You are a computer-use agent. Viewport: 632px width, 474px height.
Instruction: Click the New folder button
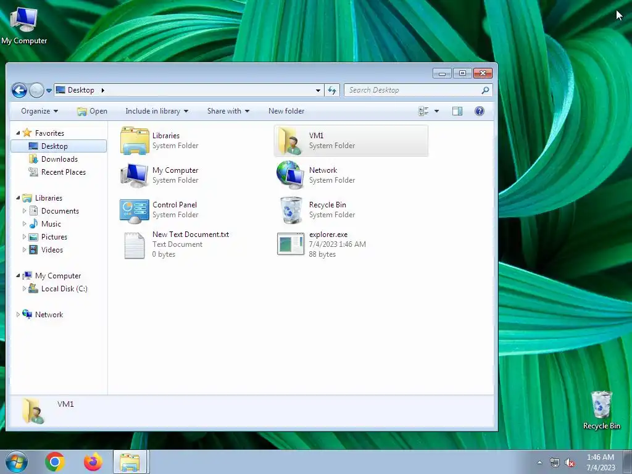pos(286,111)
